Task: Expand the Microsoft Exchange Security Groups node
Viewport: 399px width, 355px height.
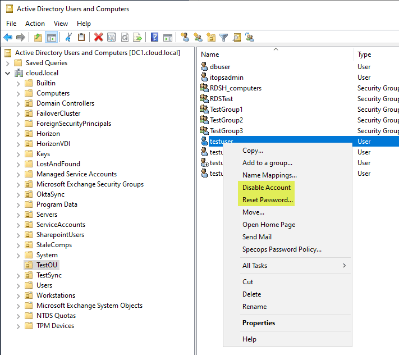Action: (x=19, y=184)
